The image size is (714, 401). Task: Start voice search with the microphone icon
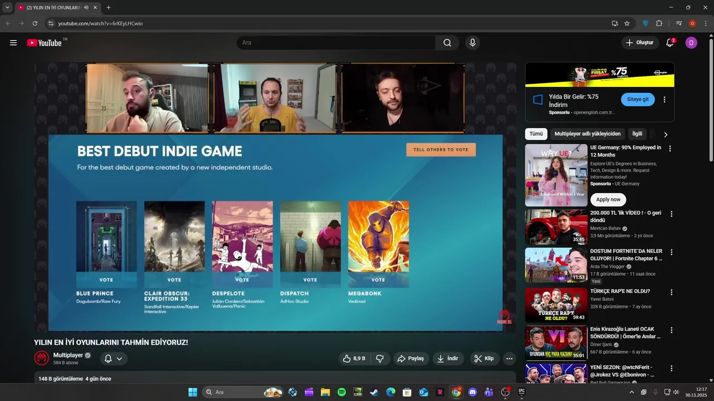point(472,43)
